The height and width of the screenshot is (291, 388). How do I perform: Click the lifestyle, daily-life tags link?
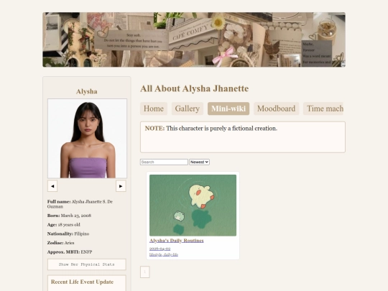(164, 254)
